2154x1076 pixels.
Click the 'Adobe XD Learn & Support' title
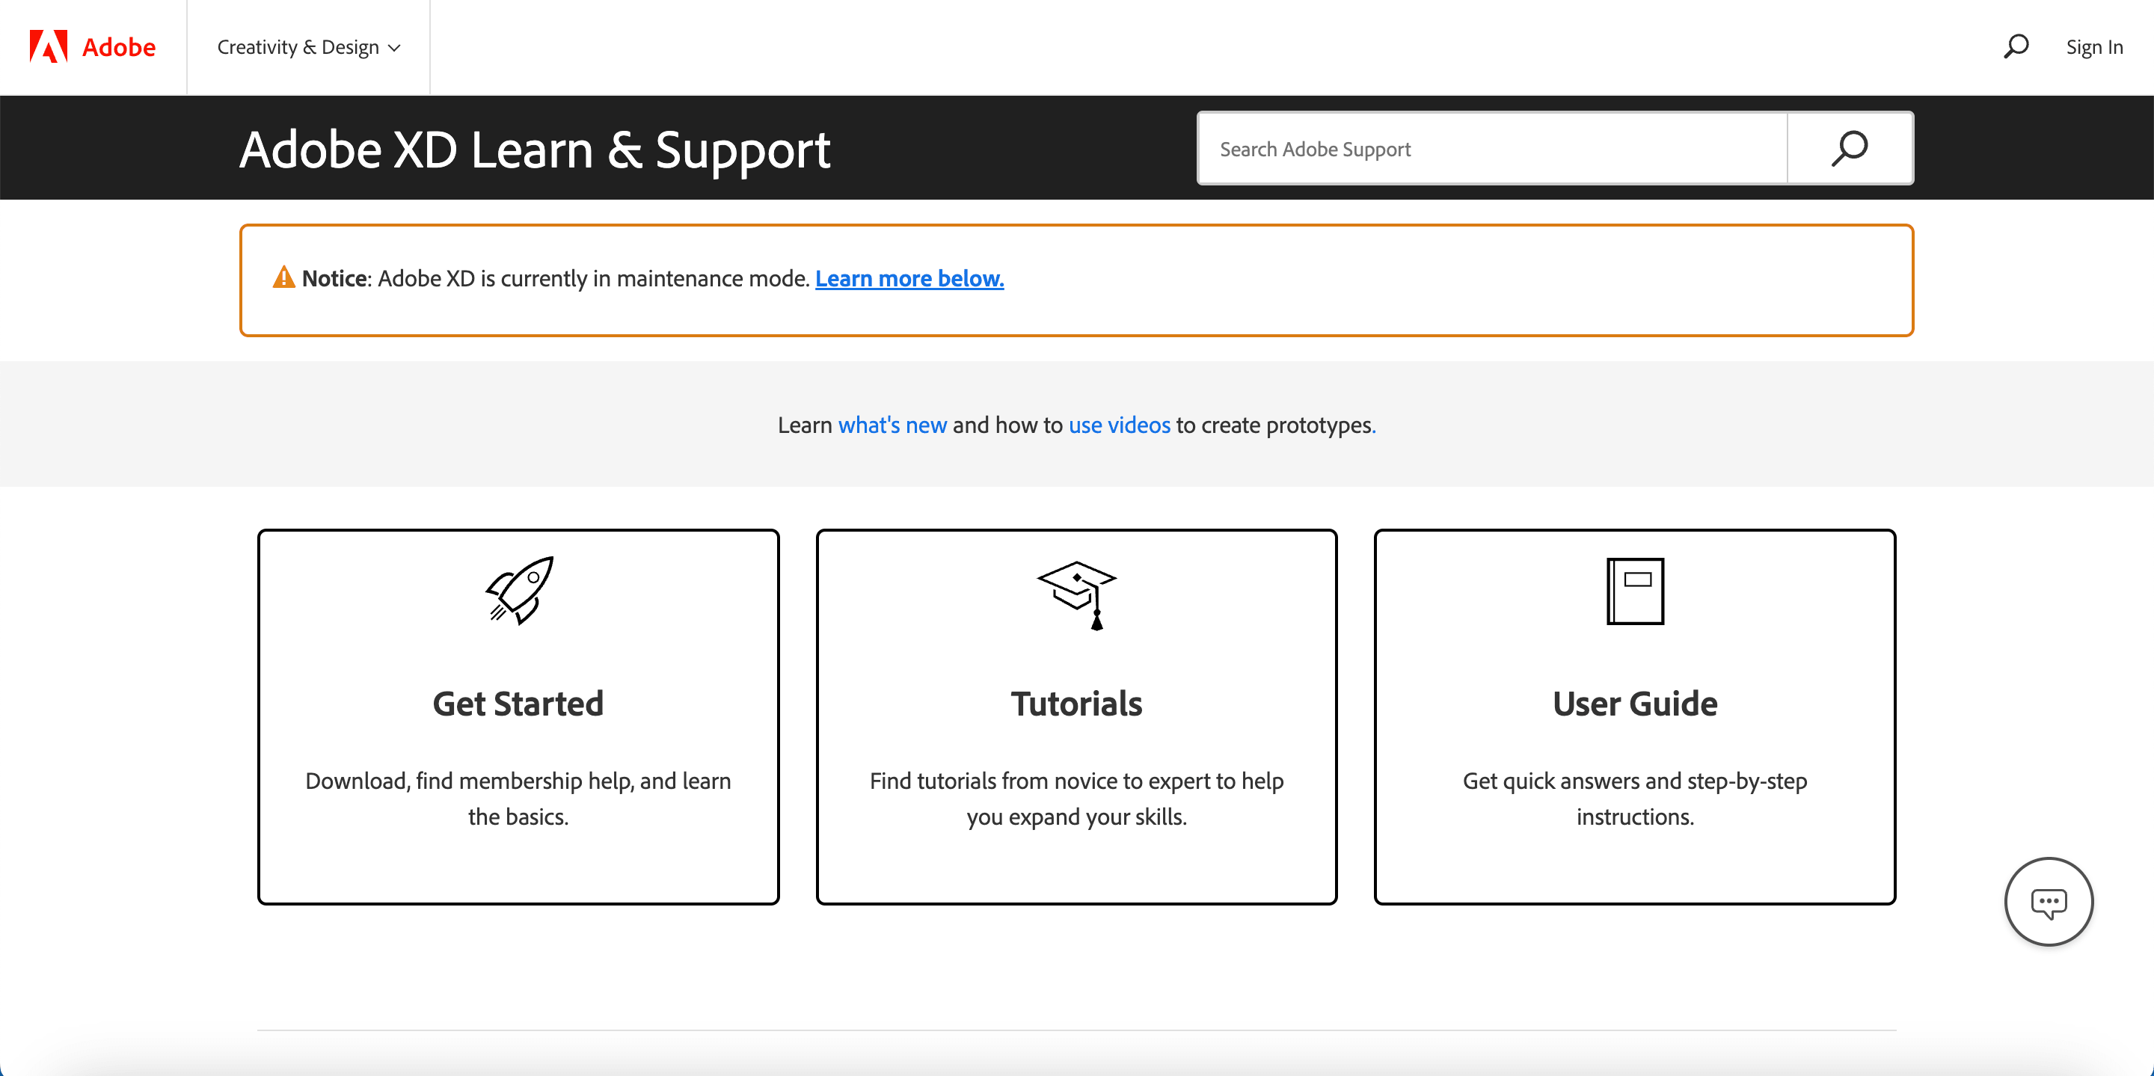point(534,150)
